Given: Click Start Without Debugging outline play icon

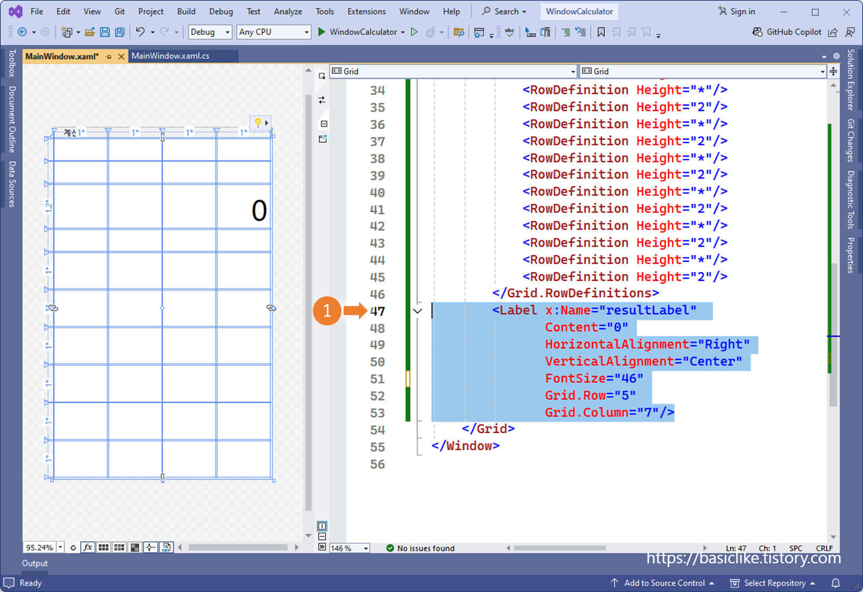Looking at the screenshot, I should coord(415,32).
